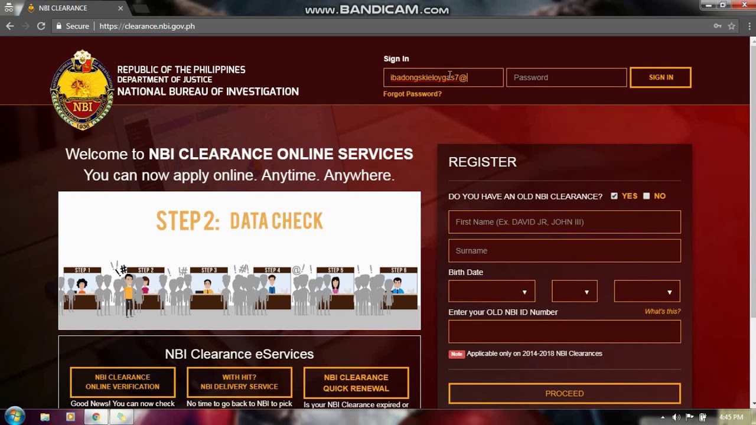Bookmark the page with the star icon
756x425 pixels.
tap(731, 26)
